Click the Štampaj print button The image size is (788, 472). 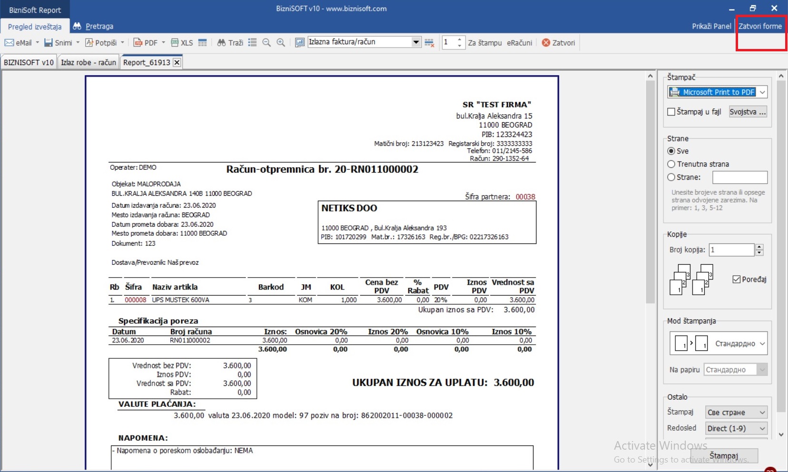click(724, 456)
